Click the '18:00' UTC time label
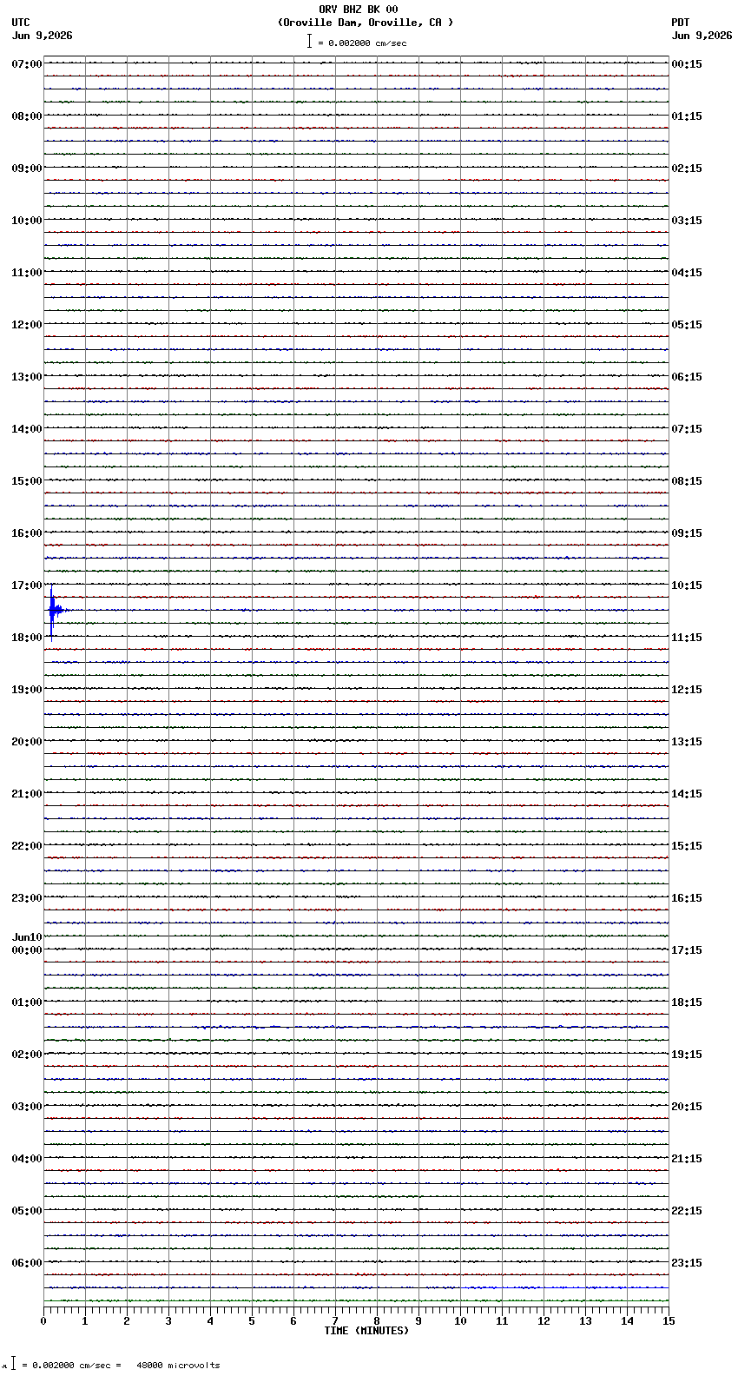This screenshot has width=738, height=1376. click(x=27, y=638)
